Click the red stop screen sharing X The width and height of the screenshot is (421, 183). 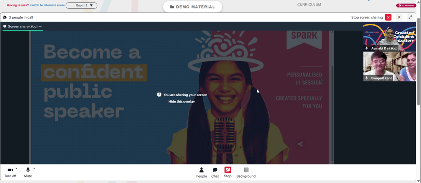pyautogui.click(x=388, y=17)
